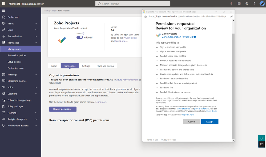
Task: Click the feedback chat icon
Action: (261, 144)
